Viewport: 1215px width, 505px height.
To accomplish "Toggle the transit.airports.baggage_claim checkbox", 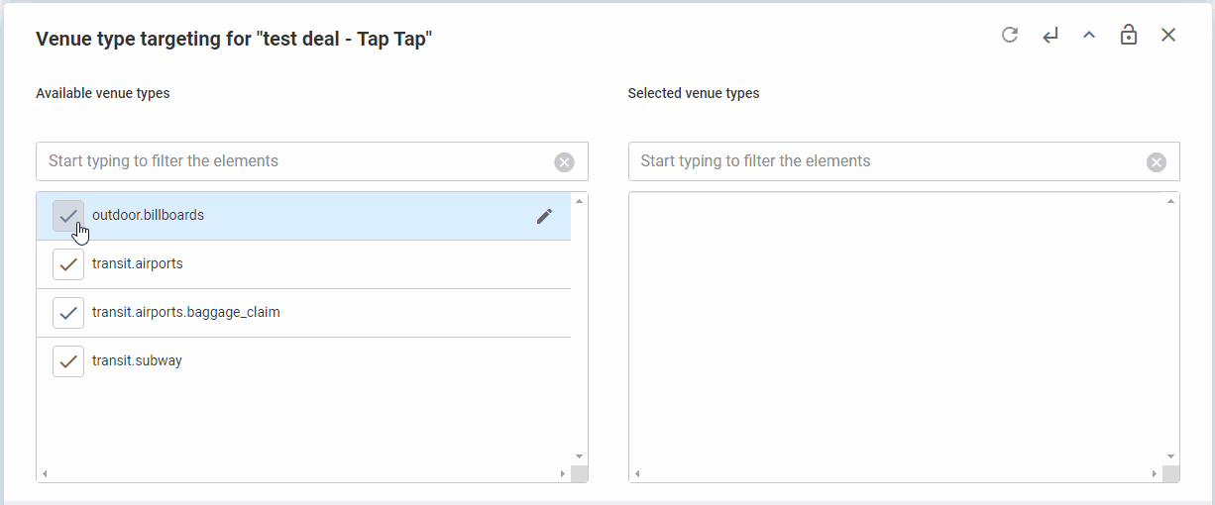I will click(x=68, y=313).
